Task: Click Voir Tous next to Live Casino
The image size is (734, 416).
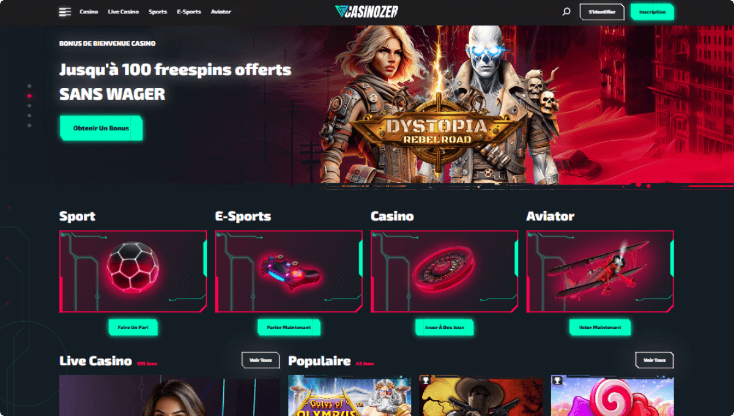Action: (261, 360)
